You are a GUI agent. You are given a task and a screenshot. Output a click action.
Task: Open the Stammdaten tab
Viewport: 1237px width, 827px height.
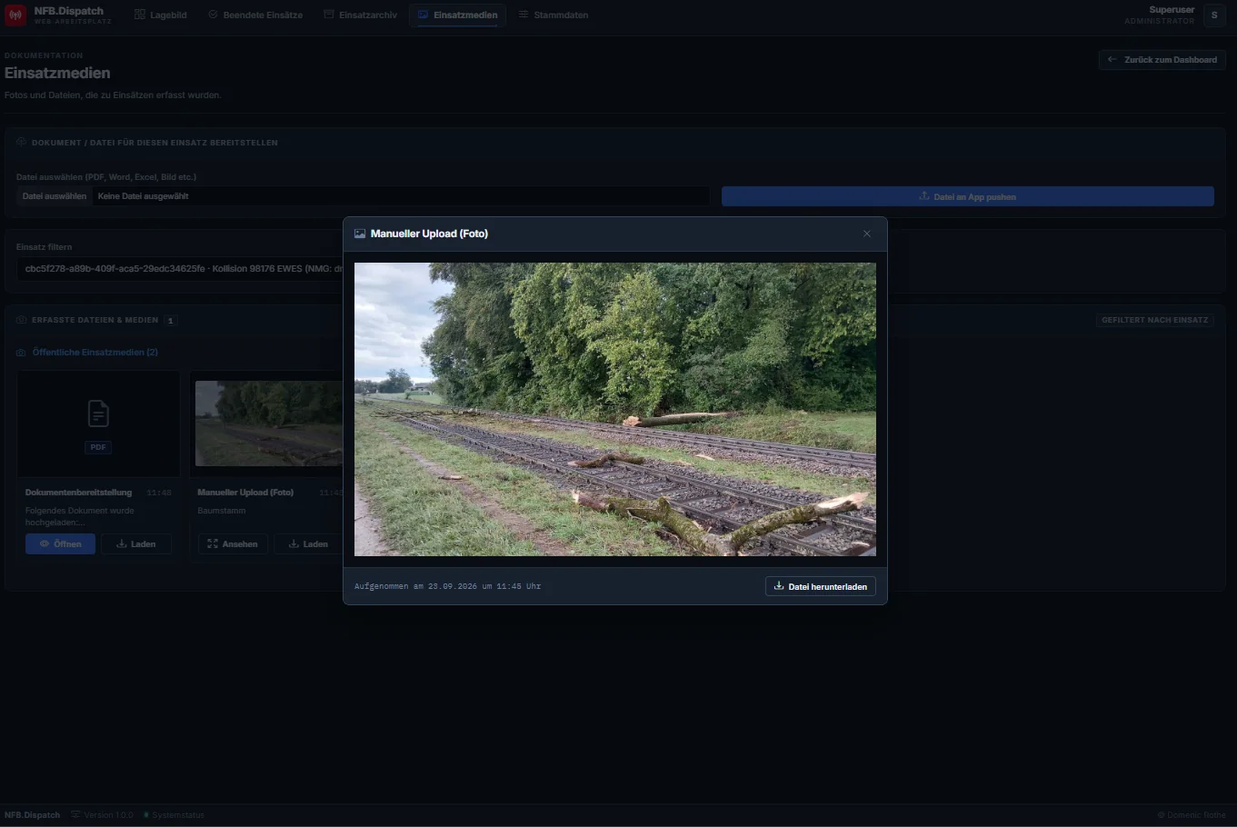(554, 15)
